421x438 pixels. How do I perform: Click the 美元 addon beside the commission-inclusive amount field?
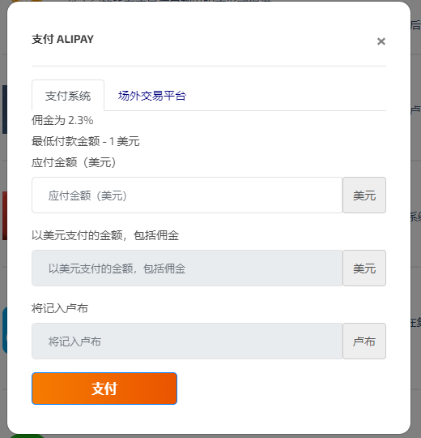click(x=364, y=268)
